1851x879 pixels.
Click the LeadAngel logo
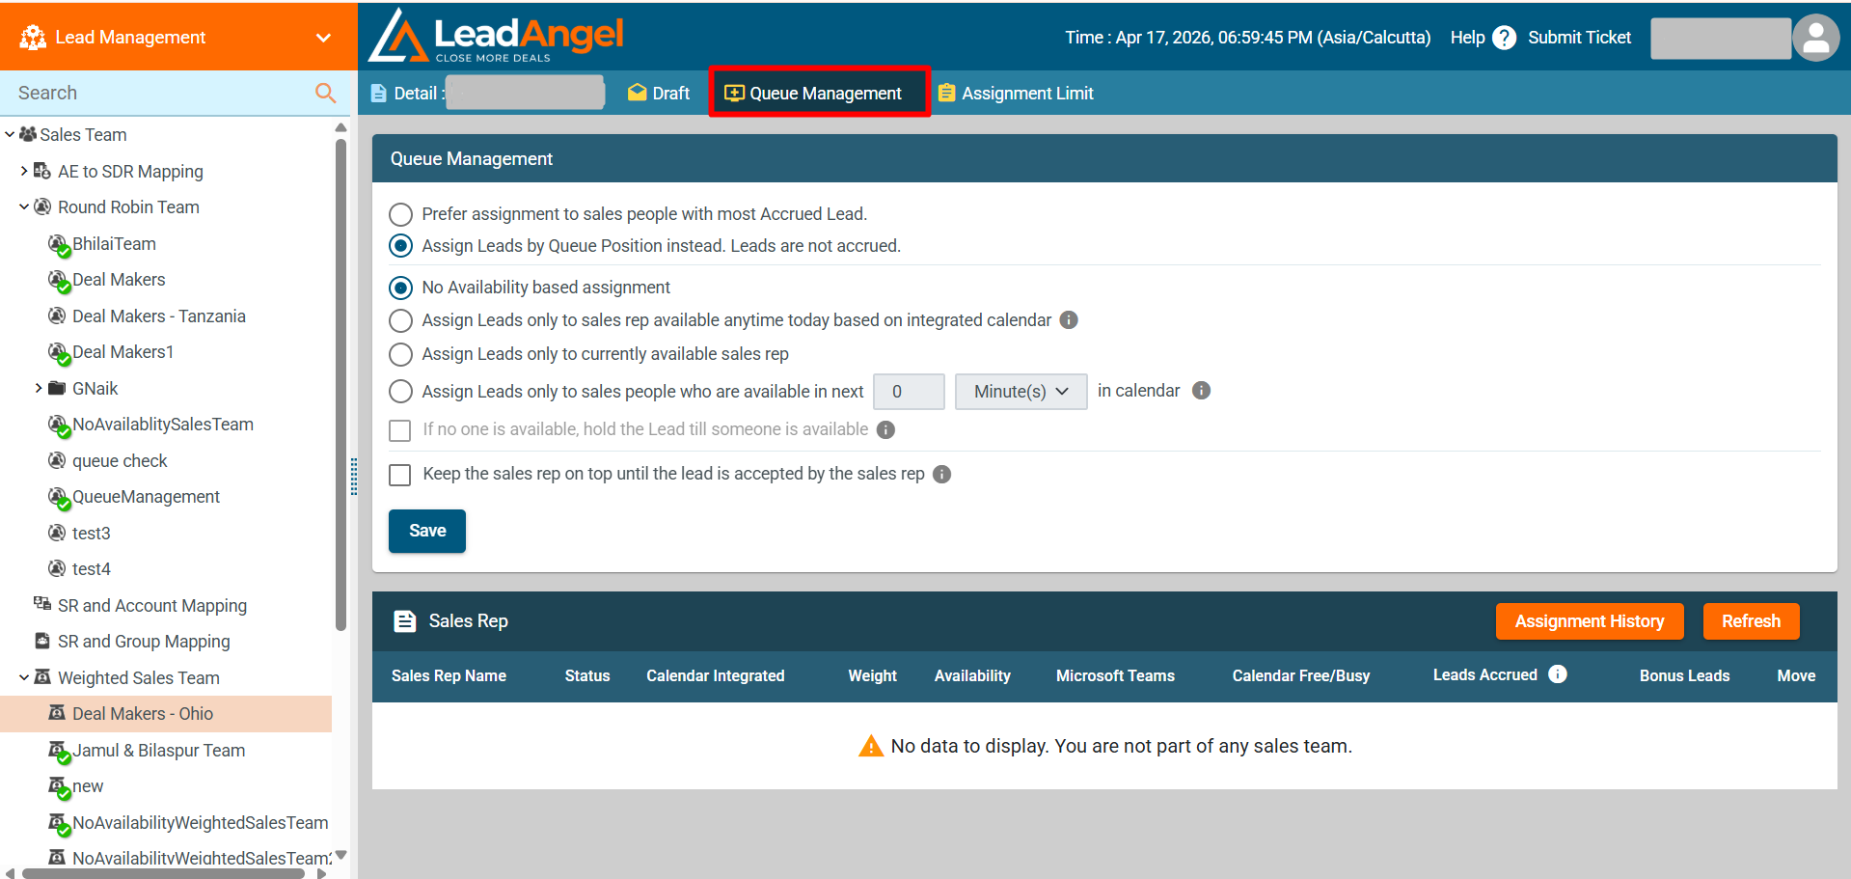(497, 36)
